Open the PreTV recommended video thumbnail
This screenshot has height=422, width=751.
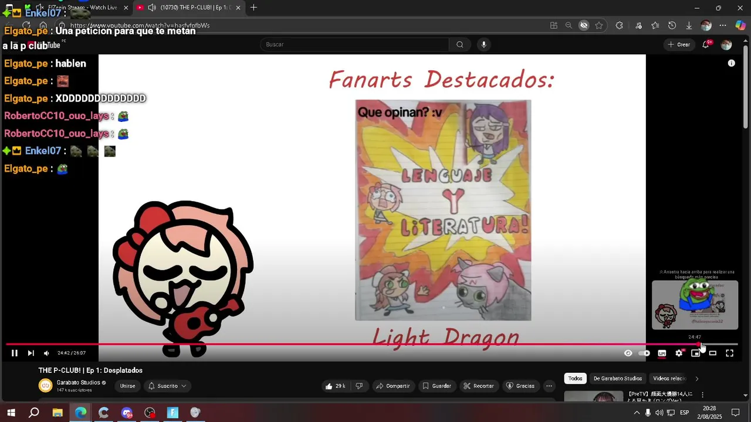pos(594,396)
